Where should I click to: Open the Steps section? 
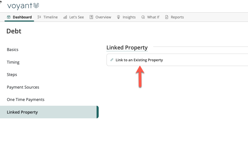[x=12, y=75]
